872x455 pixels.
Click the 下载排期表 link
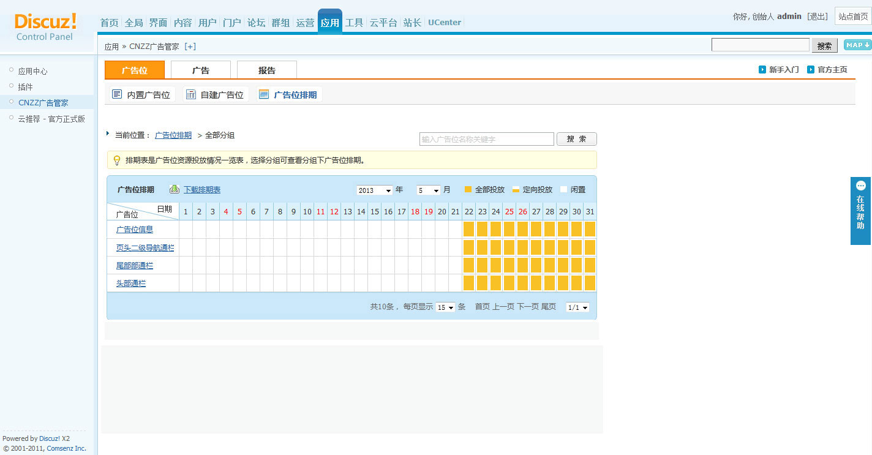[202, 190]
